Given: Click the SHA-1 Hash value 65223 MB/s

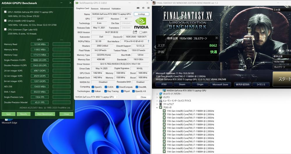Looking at the screenshot, I should coord(40,92).
